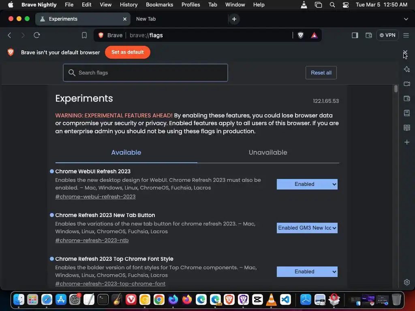
Task: Open the History menu
Action: 128,4
